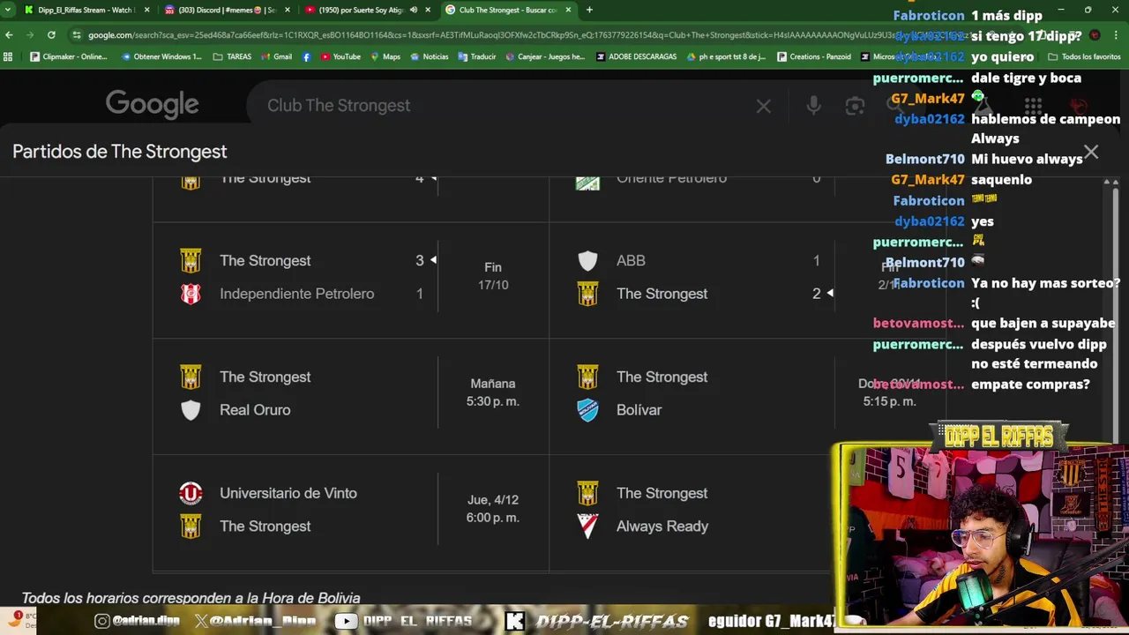
Task: Reload the current Google page
Action: click(51, 34)
